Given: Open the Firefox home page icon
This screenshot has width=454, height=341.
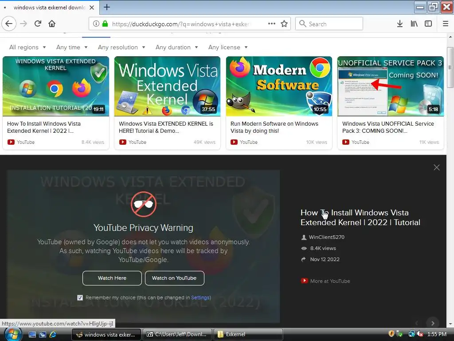Looking at the screenshot, I should (52, 24).
